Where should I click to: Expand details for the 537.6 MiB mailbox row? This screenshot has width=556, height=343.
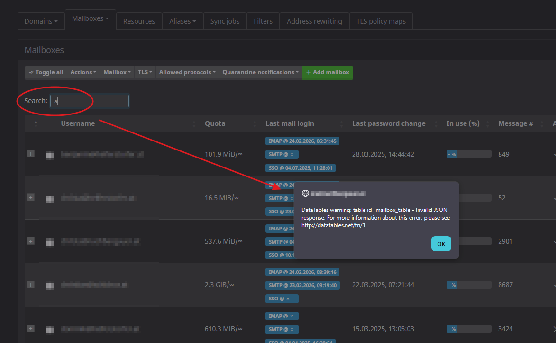point(31,241)
